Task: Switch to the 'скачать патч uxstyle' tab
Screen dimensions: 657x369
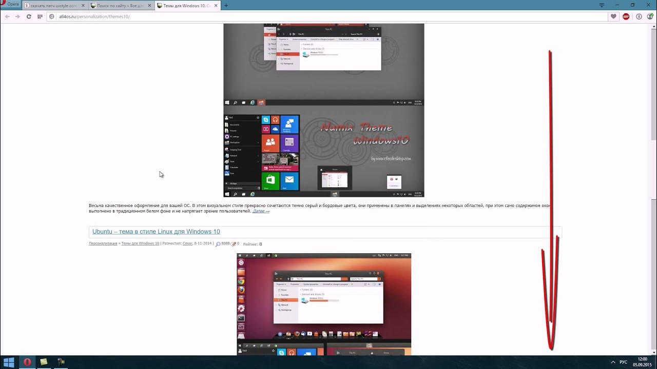Action: 55,5
